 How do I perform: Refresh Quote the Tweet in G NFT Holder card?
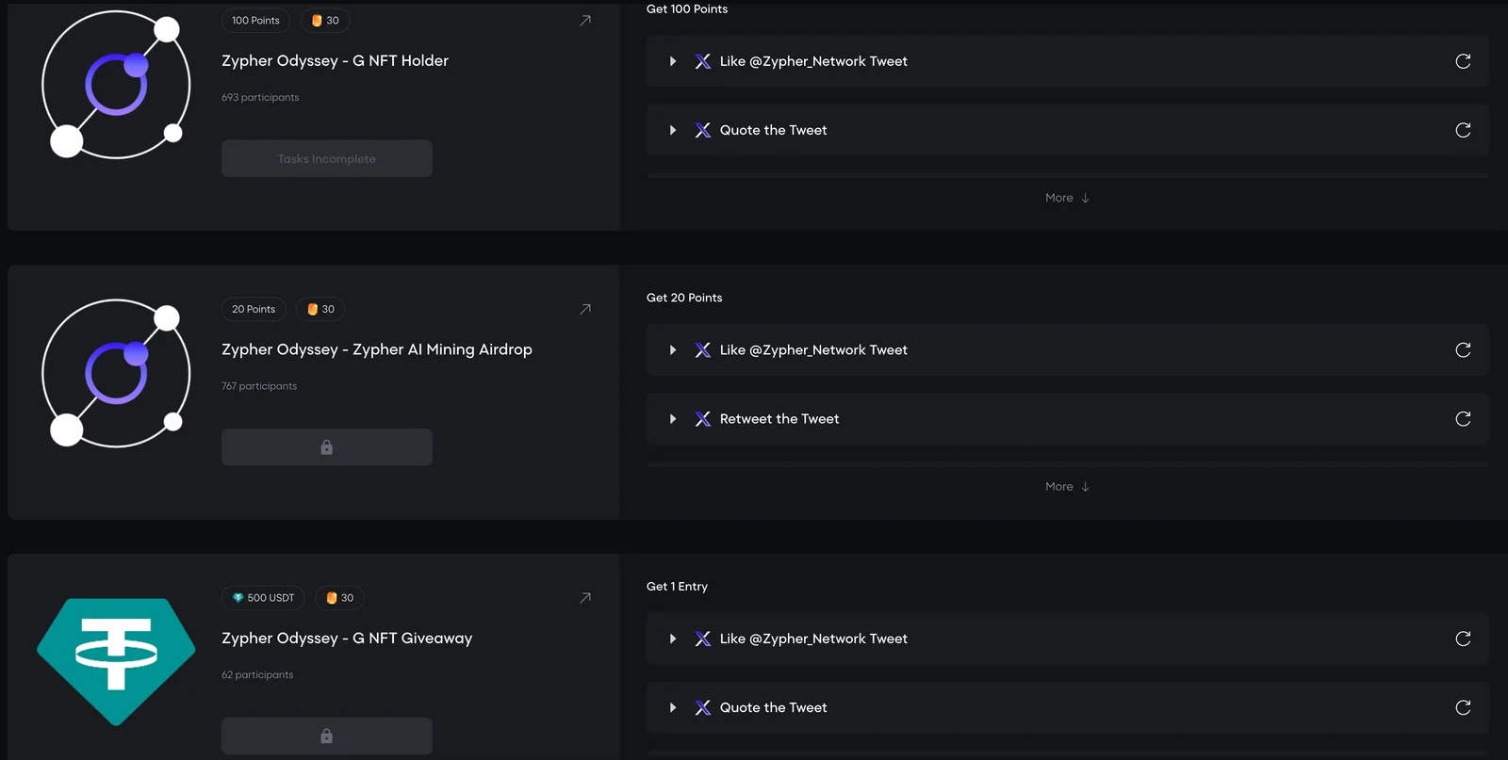[x=1463, y=130]
